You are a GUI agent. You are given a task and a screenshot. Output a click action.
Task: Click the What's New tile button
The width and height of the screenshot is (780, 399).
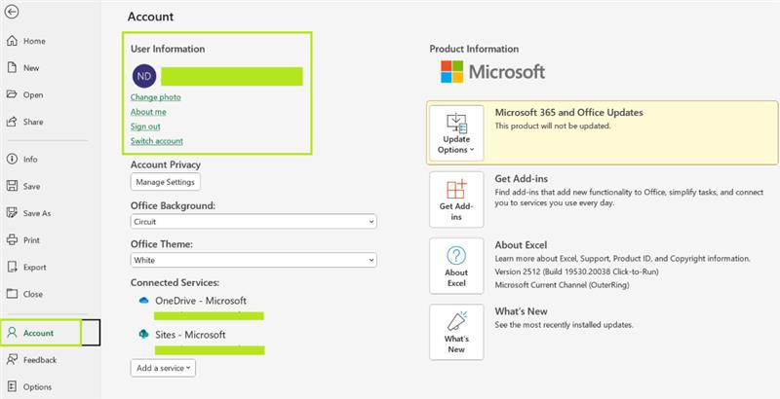coord(456,332)
